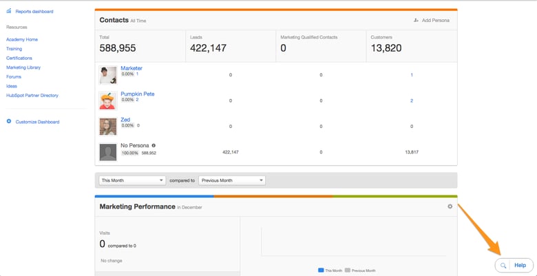Click the This Month chart legend swatch
The height and width of the screenshot is (276, 537).
[321, 270]
